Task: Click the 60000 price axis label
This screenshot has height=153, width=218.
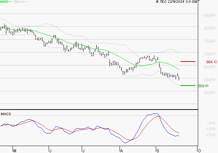Action: pos(210,80)
